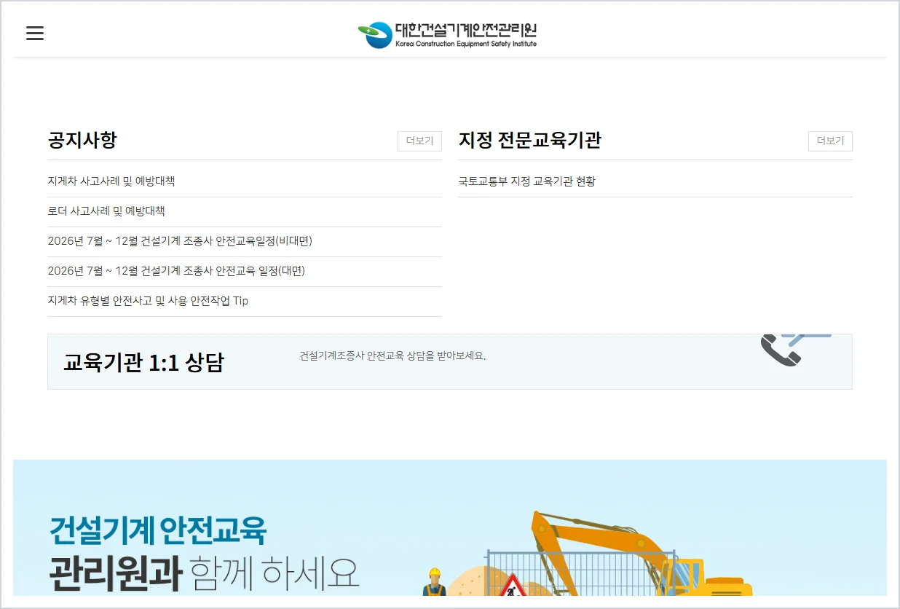Open notice 지게차 사고사례 및 예방대책
This screenshot has width=900, height=609.
[x=111, y=181]
